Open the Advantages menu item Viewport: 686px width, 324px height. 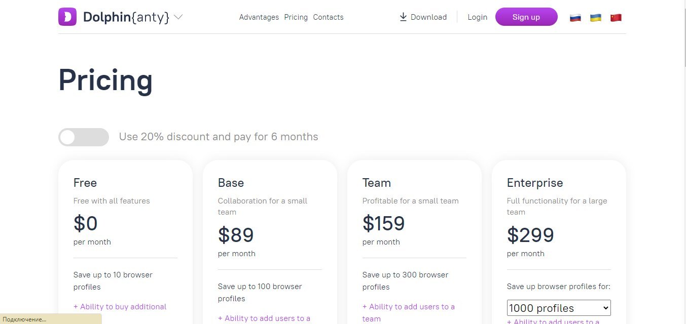[259, 17]
